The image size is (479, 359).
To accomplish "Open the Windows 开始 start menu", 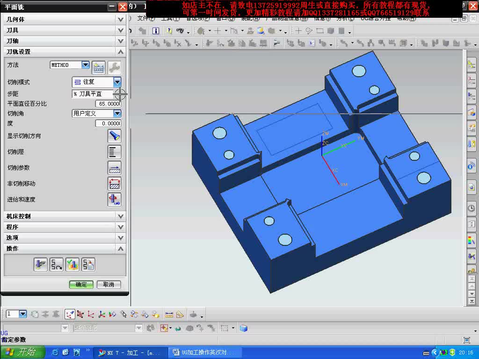I will tap(22, 352).
